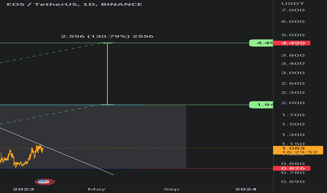Click the 7.000 price axis value
Screen dimensions: 327x193
tap(293, 10)
